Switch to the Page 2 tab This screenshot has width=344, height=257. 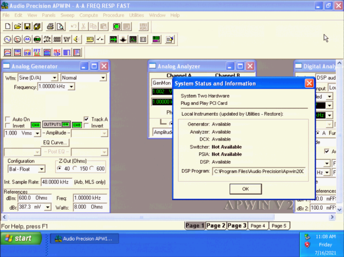[216, 226]
